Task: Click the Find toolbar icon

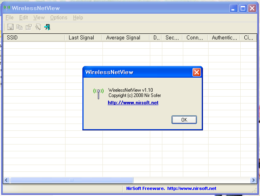Action: [x=38, y=27]
